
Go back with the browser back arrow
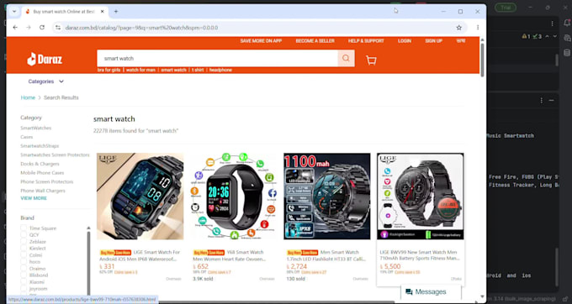point(15,28)
